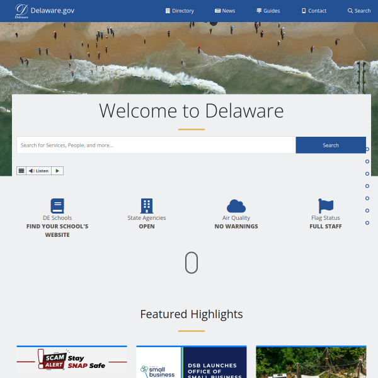Viewport: 378px width, 378px height.
Task: Open the DSB Small Business highlight card
Action: pos(192,362)
